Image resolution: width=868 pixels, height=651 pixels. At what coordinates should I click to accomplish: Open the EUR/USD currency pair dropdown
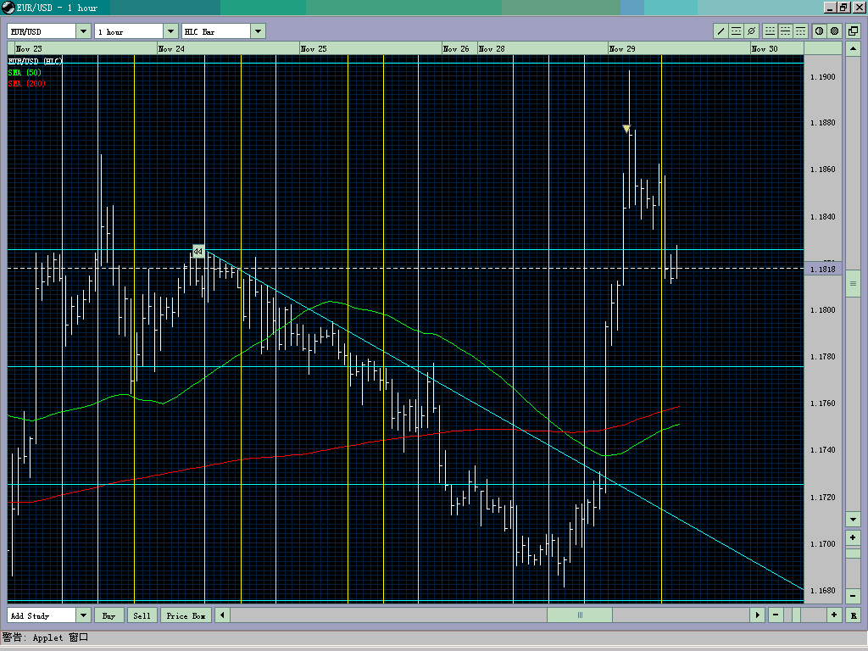(82, 30)
